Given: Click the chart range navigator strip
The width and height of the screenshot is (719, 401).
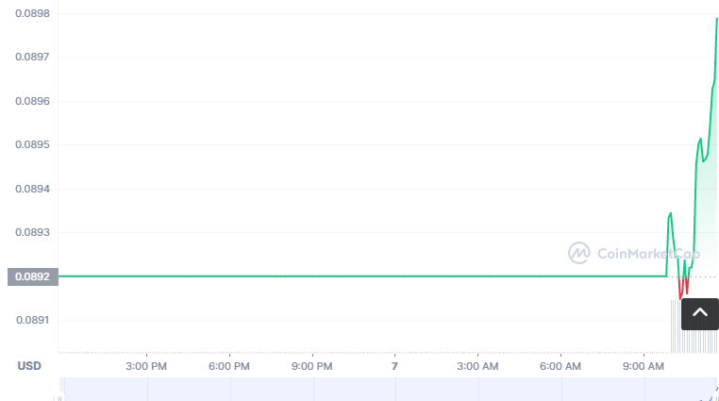Looking at the screenshot, I should pos(388,390).
